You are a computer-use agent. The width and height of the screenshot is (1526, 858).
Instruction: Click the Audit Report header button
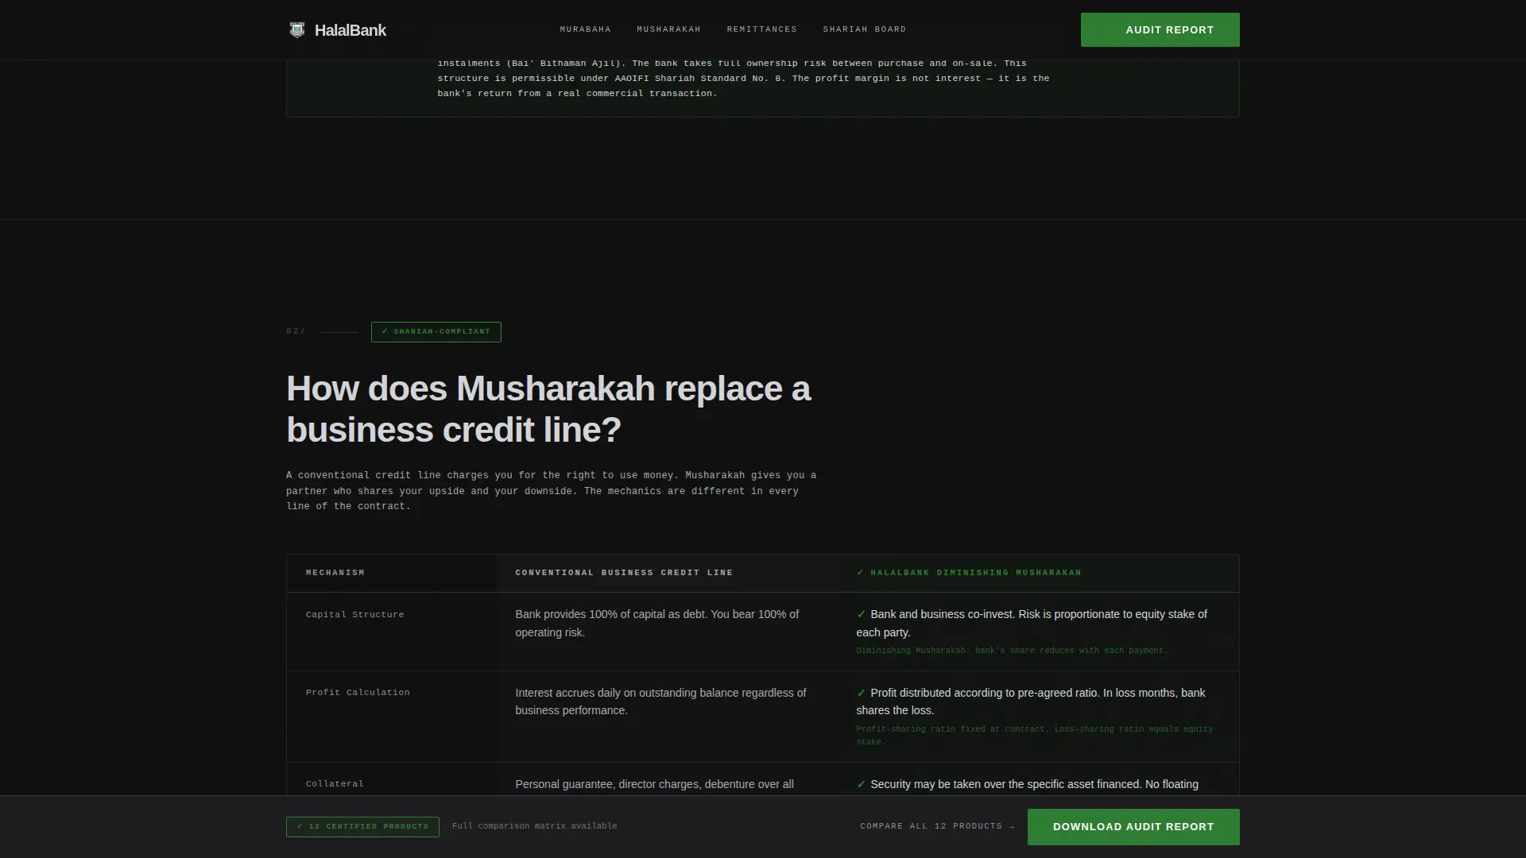click(1160, 29)
